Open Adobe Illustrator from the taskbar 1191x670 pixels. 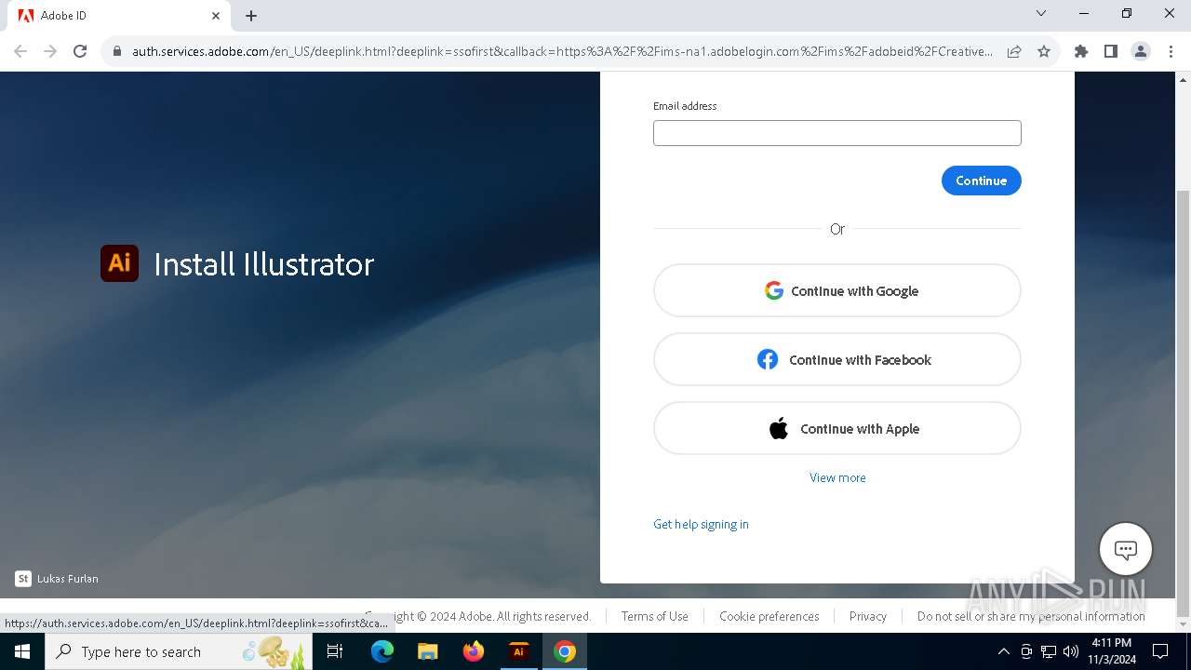point(519,651)
